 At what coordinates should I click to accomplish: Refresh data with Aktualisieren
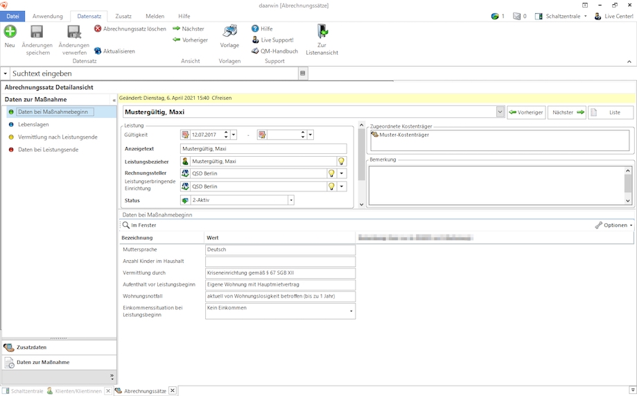coord(114,51)
